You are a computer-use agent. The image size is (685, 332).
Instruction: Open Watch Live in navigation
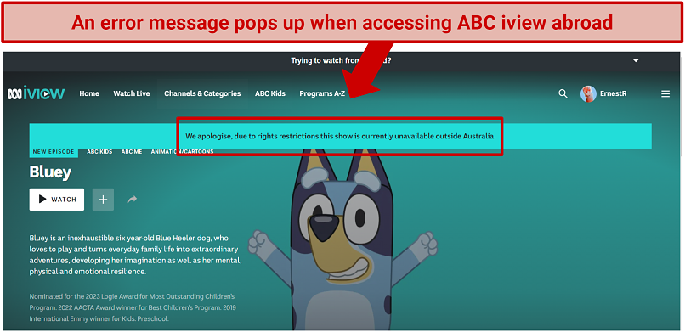tap(132, 93)
